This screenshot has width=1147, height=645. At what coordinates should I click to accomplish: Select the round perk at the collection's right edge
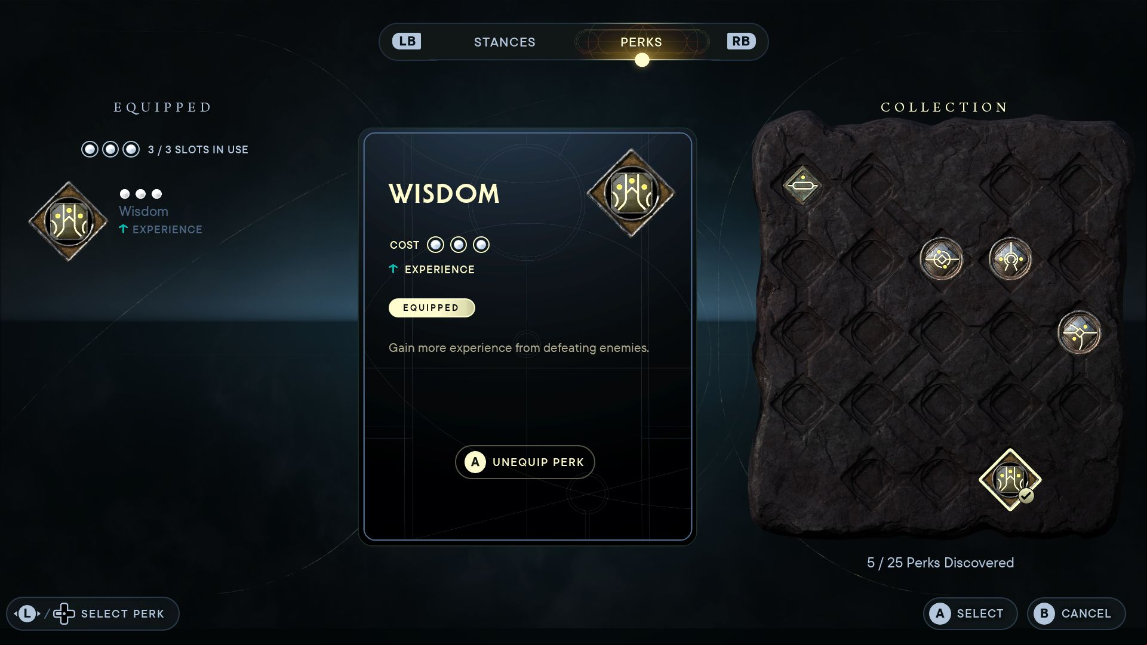click(1080, 332)
